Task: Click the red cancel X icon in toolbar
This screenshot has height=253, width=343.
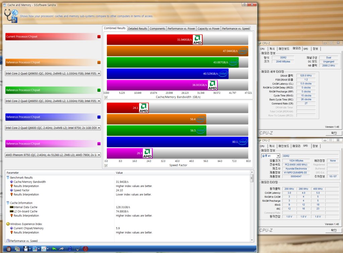Action: (85, 249)
